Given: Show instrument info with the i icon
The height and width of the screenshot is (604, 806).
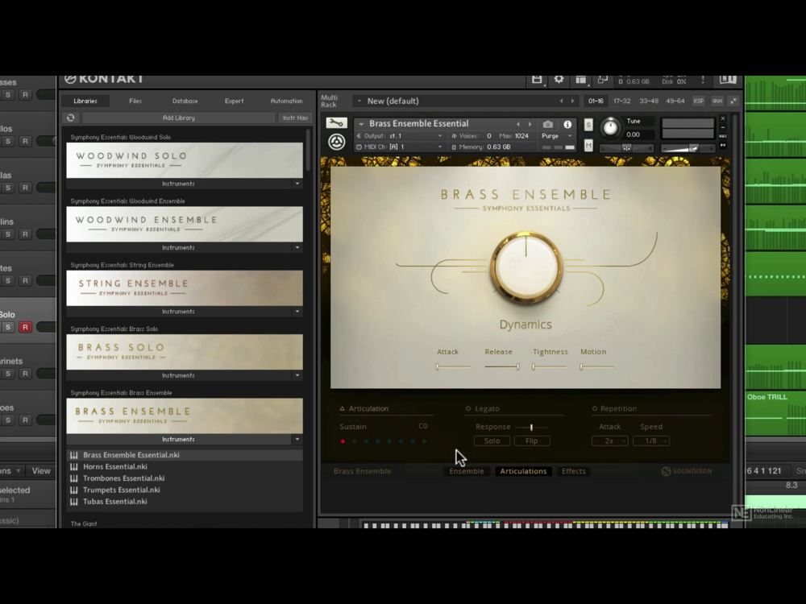Looking at the screenshot, I should click(567, 124).
